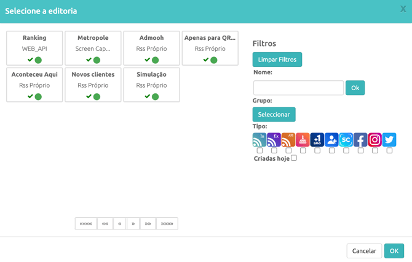The width and height of the screenshot is (412, 262).
Task: Check the box under Twitter icon
Action: click(390, 150)
